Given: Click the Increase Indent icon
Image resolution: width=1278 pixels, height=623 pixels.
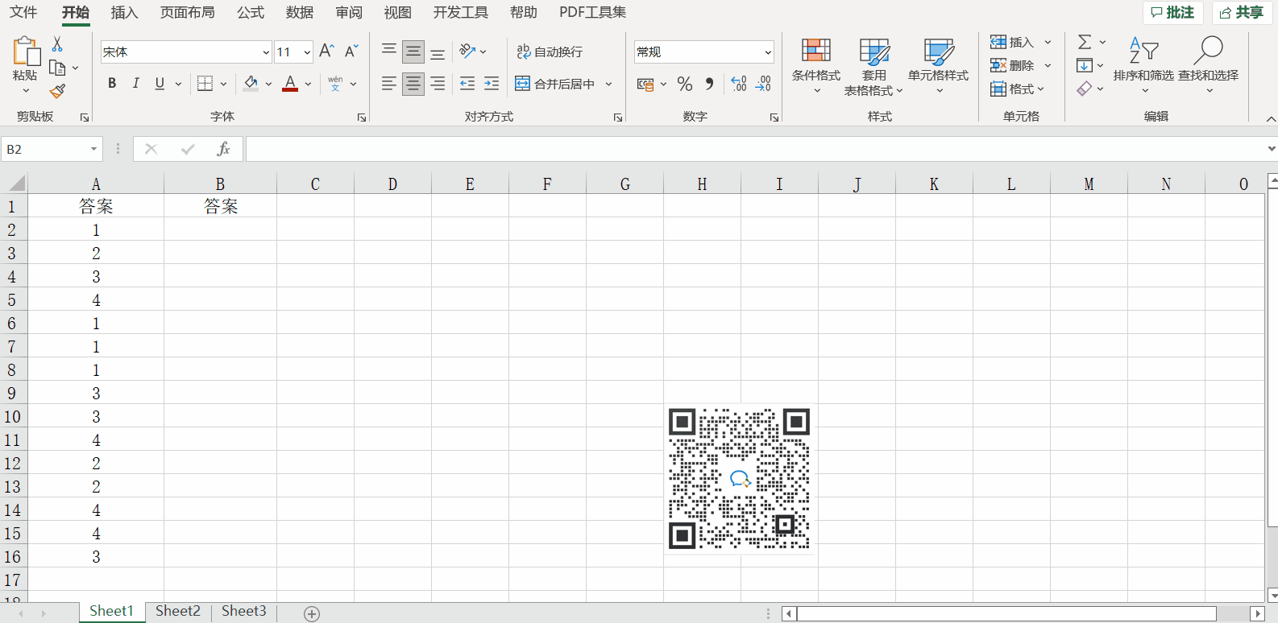Looking at the screenshot, I should (x=492, y=84).
